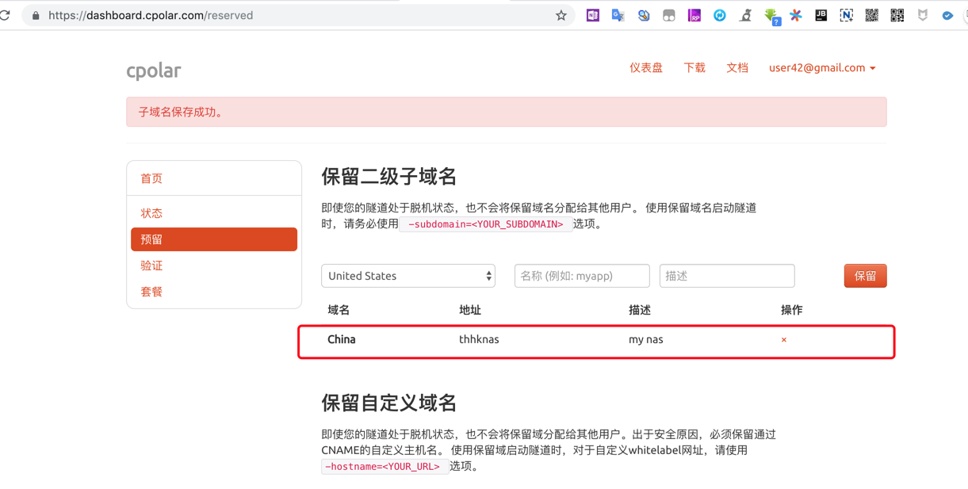Open the 文档 documentation page
The image size is (968, 489).
737,68
